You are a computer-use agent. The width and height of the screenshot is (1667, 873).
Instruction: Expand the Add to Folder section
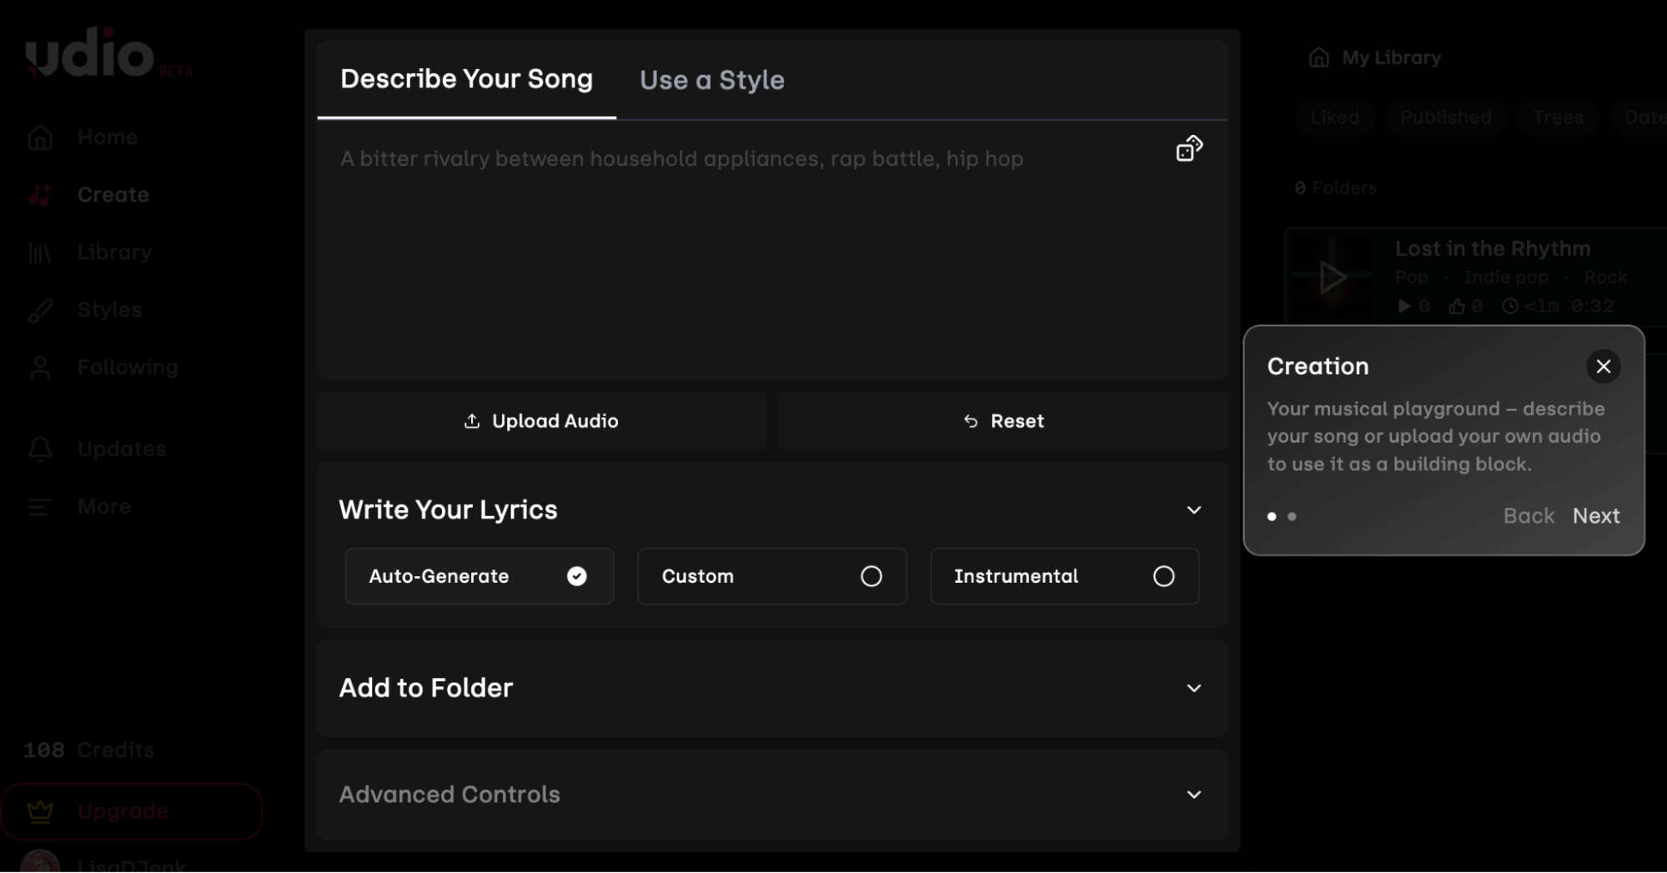pos(1194,688)
